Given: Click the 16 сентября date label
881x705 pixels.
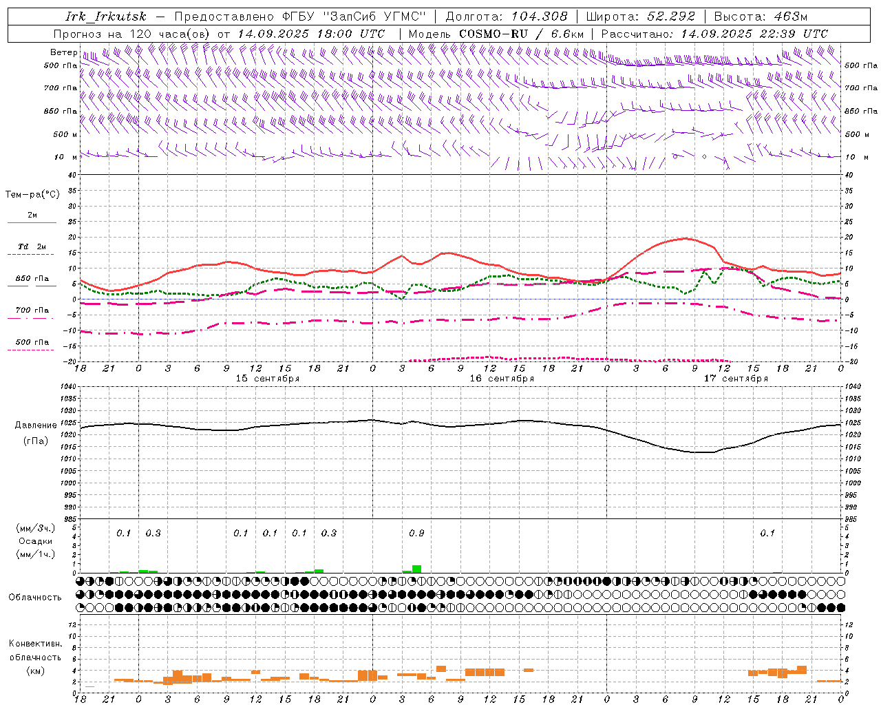Looking at the screenshot, I should point(502,379).
